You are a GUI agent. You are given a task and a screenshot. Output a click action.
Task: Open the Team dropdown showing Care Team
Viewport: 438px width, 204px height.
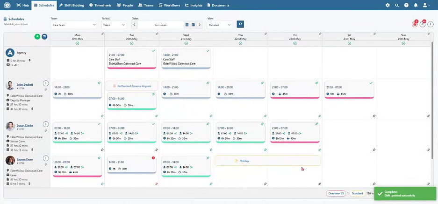(x=74, y=25)
